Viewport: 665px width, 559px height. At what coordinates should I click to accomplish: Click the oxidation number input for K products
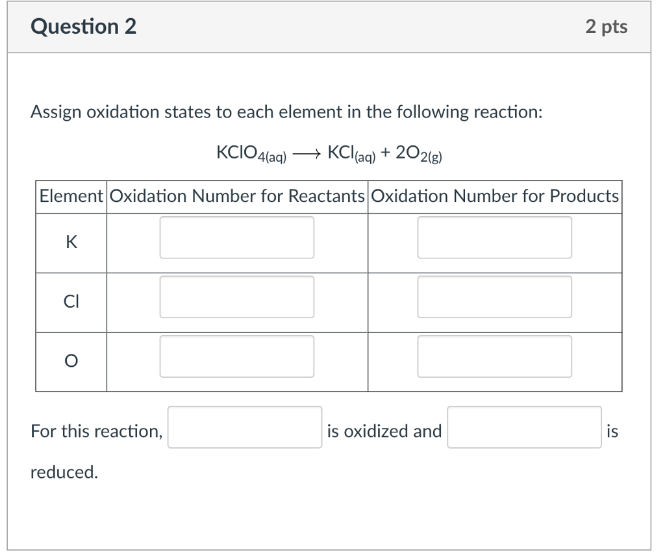[x=494, y=238]
